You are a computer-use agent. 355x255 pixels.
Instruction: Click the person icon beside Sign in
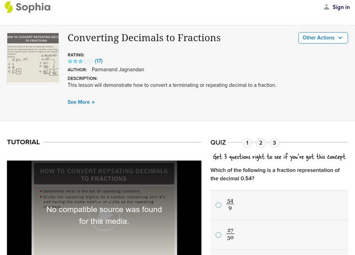click(x=327, y=7)
